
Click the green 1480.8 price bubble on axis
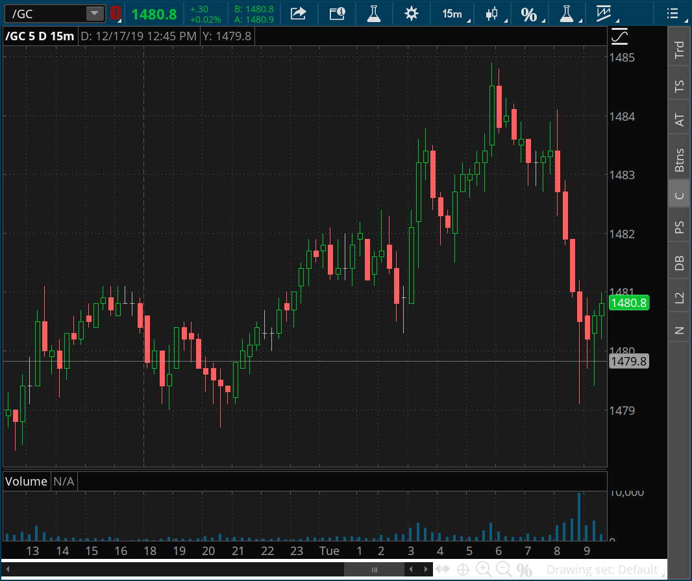point(629,303)
